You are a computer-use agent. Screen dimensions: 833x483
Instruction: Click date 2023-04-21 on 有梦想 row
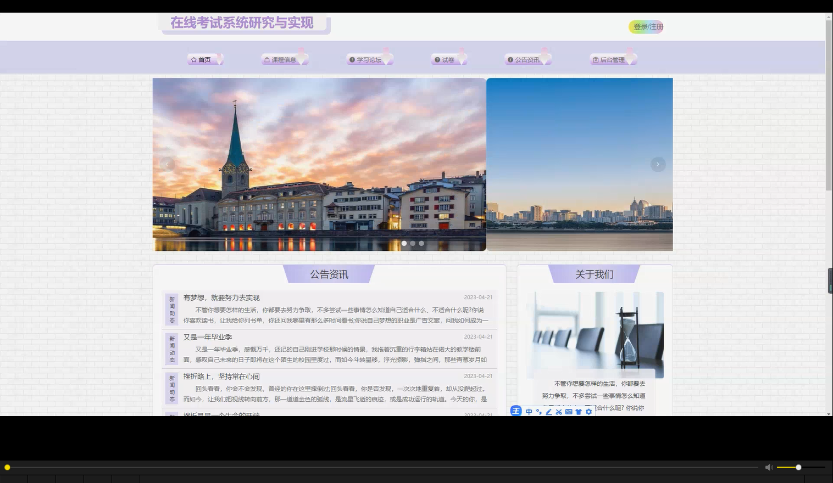478,297
